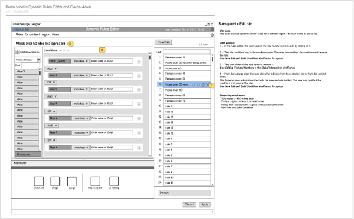This screenshot has height=219, width=354.
Task: Move the selected rule up with the triangle icon
Action: [x=194, y=85]
